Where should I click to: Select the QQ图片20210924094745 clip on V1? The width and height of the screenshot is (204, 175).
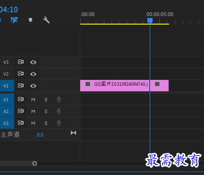click(115, 86)
